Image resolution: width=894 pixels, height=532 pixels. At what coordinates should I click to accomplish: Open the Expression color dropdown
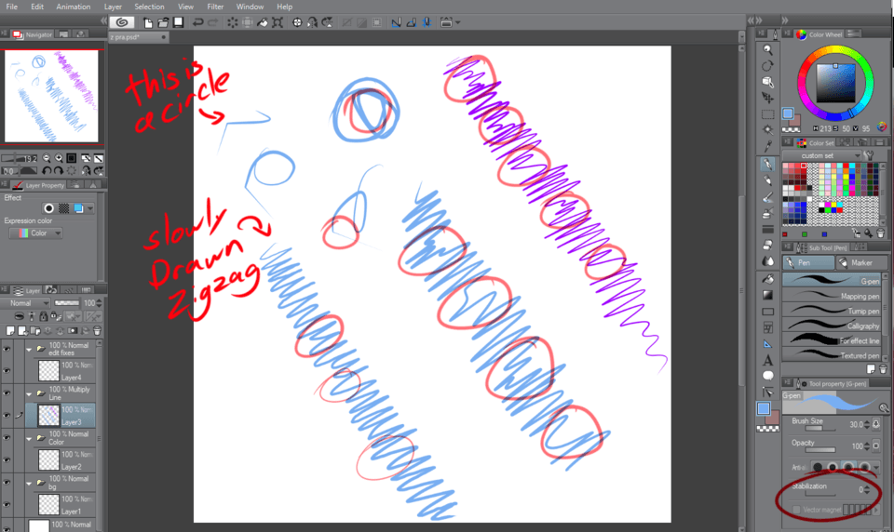click(35, 233)
